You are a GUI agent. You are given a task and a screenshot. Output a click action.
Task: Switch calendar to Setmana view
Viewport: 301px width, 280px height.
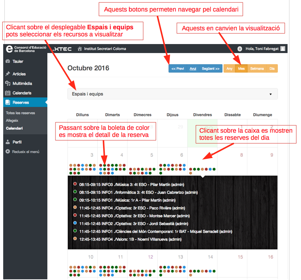point(257,69)
